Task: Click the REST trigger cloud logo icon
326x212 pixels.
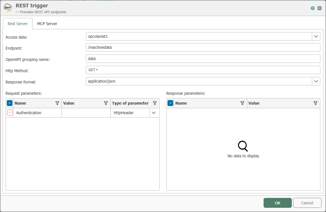Action: (8, 8)
